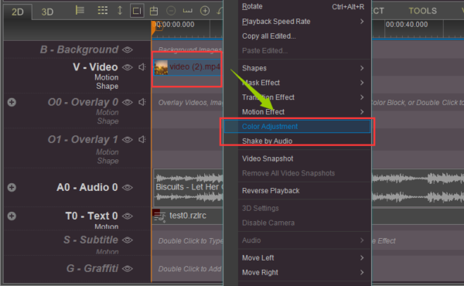The image size is (464, 286).
Task: Click the dotted grid rows toolbar icon
Action: pos(103,11)
